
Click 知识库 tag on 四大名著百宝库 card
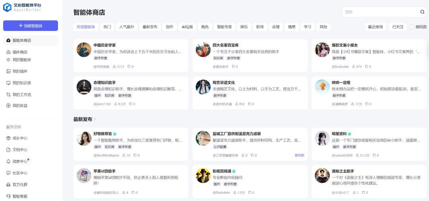[218, 58]
